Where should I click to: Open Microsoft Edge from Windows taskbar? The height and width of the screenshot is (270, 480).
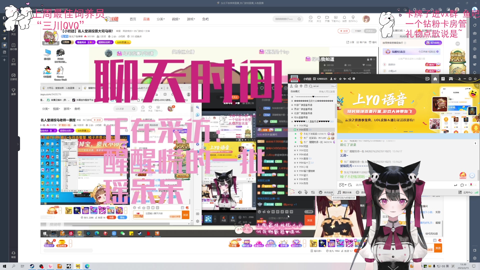click(x=87, y=266)
